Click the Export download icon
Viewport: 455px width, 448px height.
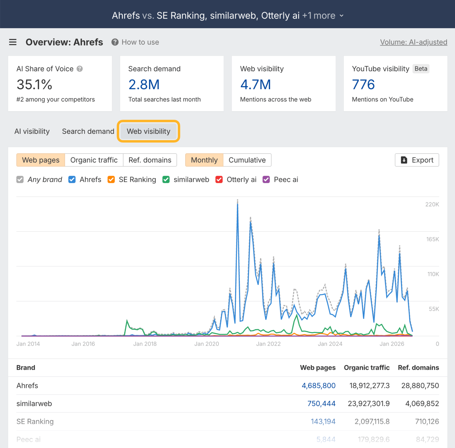[404, 160]
